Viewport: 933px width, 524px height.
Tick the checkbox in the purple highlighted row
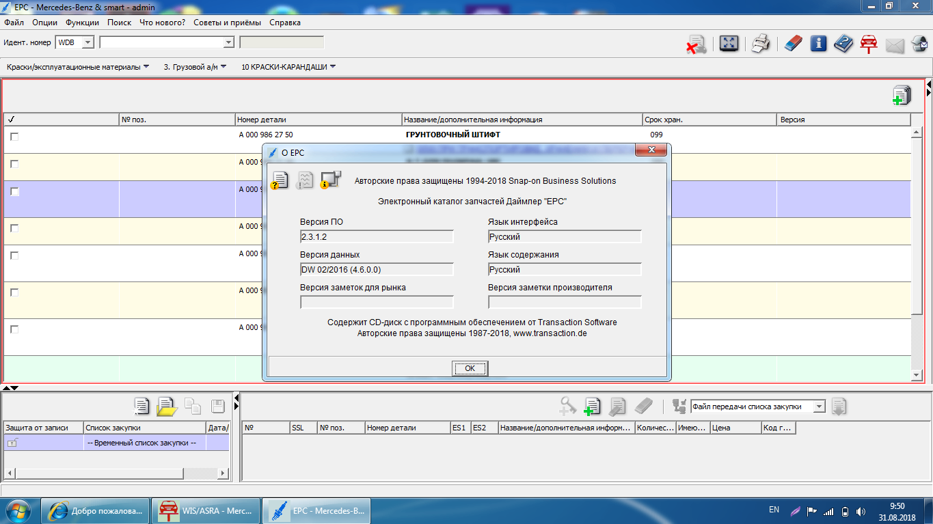[x=14, y=192]
